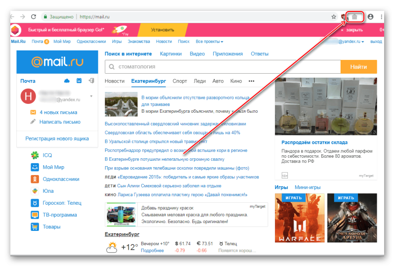Click the pencil icon beside Написать письмо
The image size is (395, 267).
click(33, 122)
